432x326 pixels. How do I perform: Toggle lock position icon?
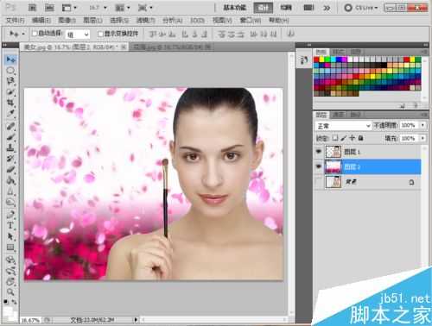click(x=352, y=138)
